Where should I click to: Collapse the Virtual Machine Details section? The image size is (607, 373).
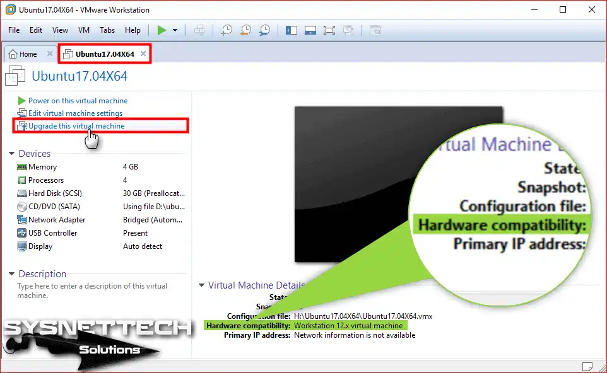(x=201, y=285)
